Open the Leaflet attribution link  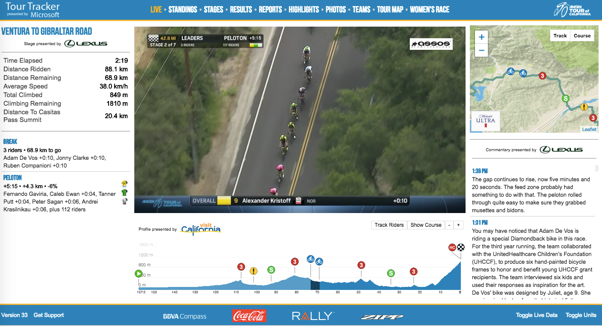point(589,129)
